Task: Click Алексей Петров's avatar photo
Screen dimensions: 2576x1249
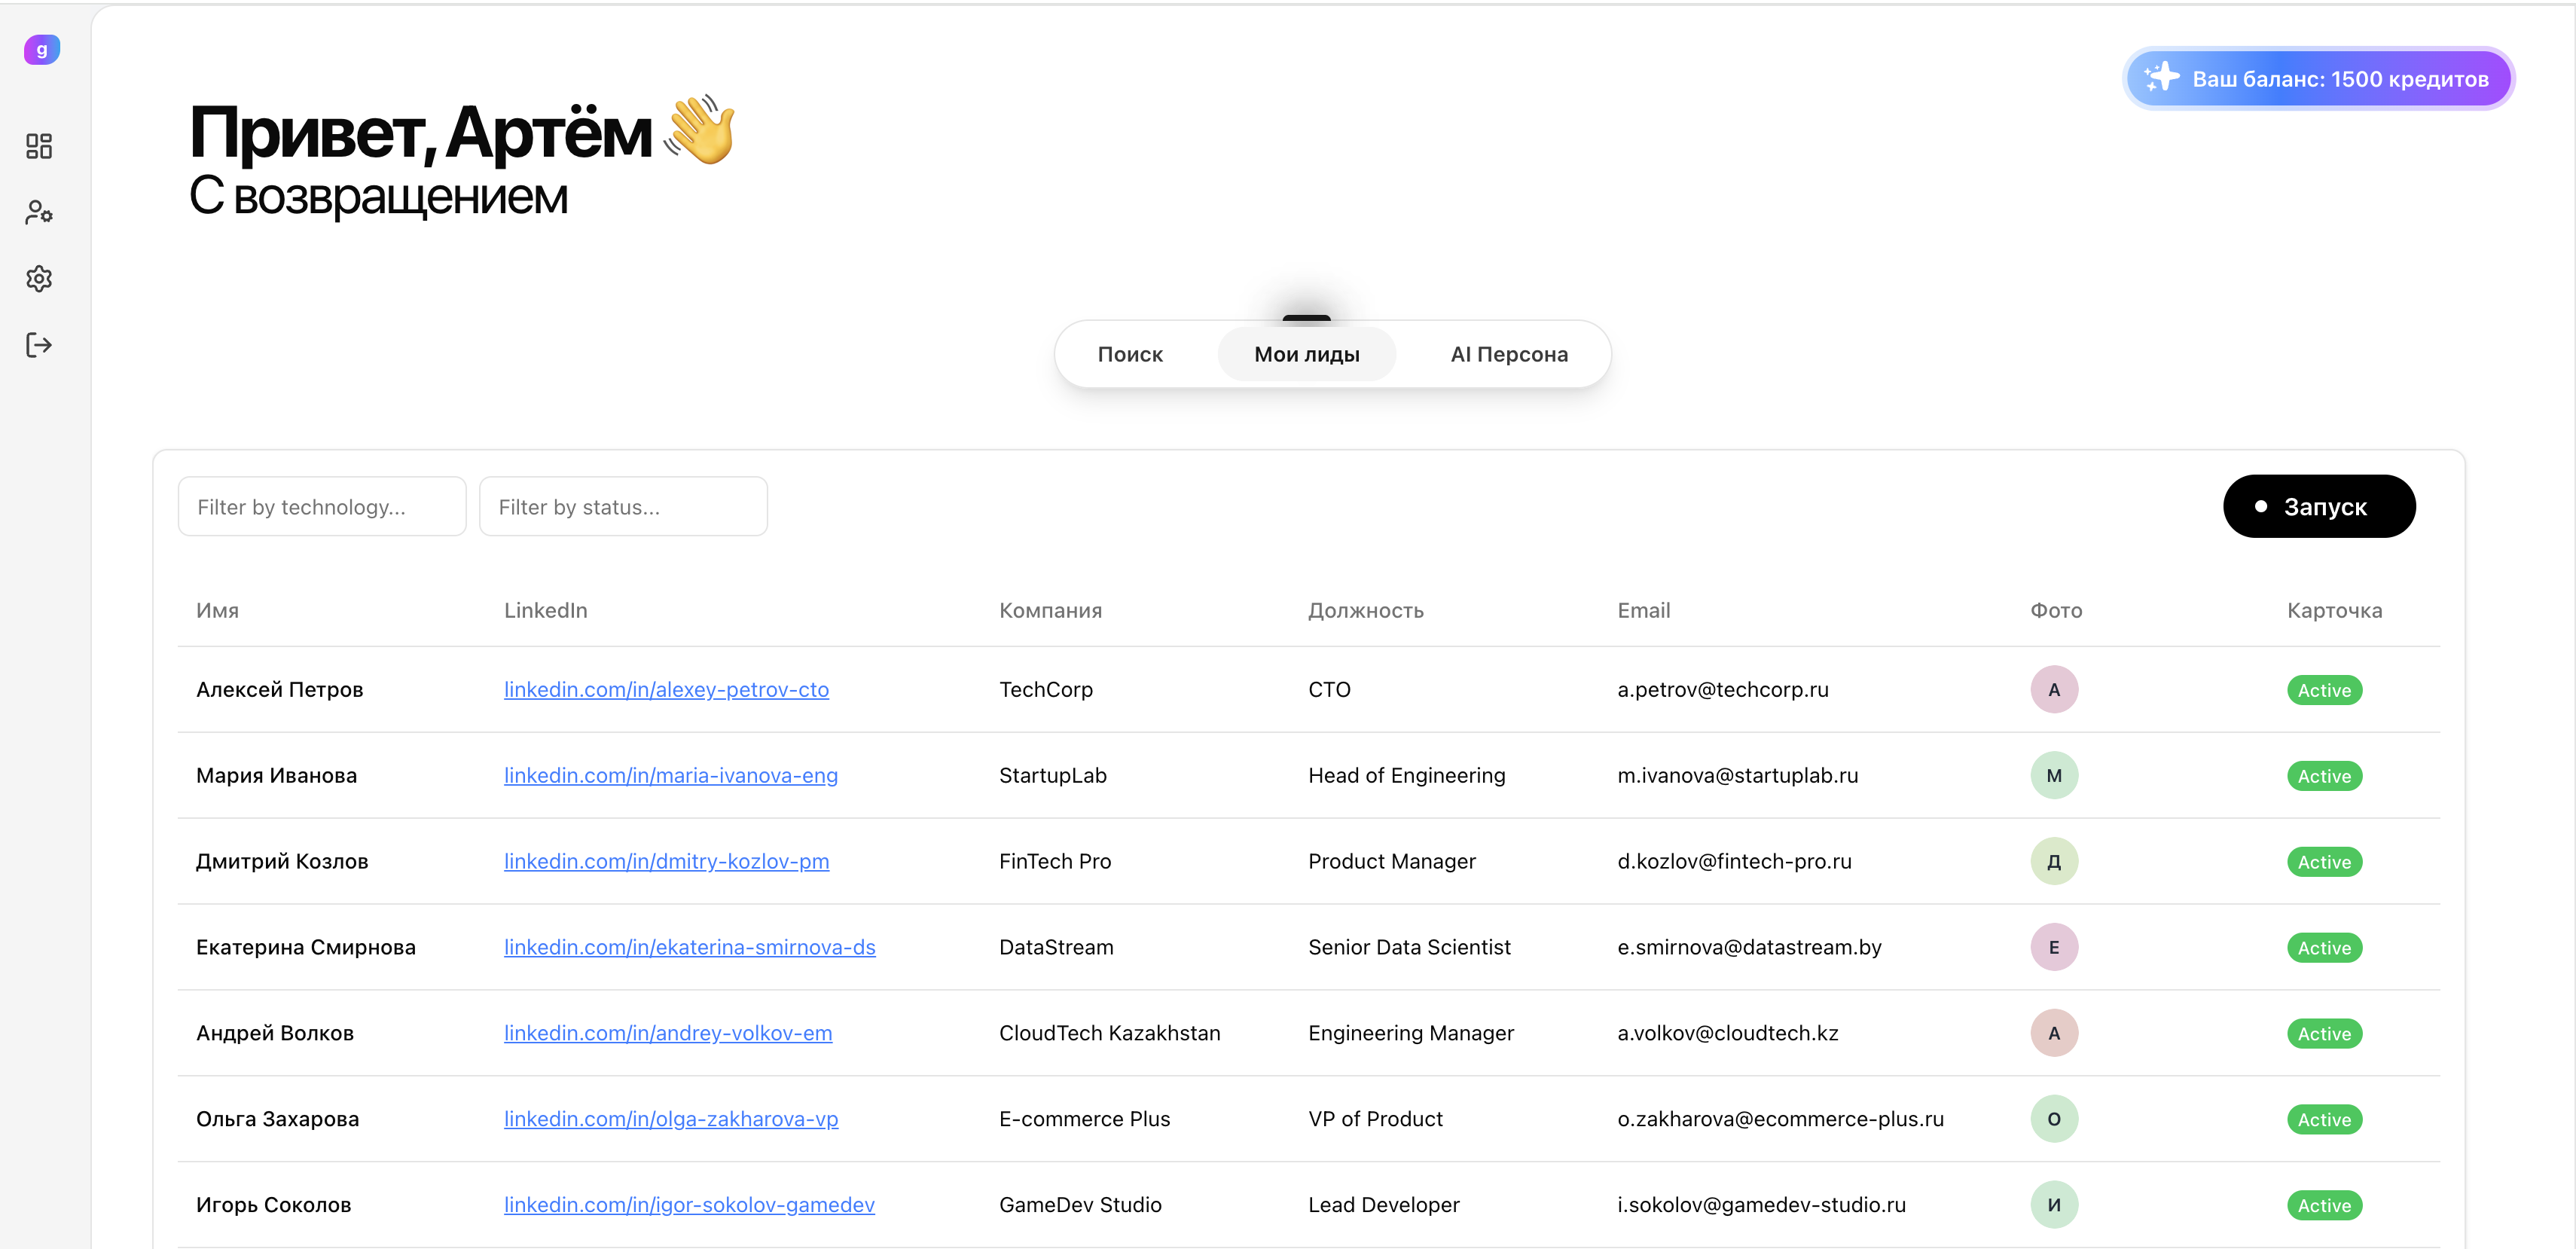Action: click(2053, 690)
